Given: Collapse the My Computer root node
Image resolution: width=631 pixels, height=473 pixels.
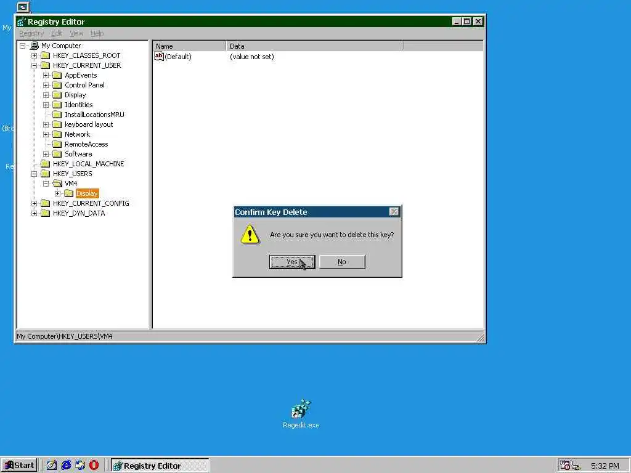Looking at the screenshot, I should point(23,46).
